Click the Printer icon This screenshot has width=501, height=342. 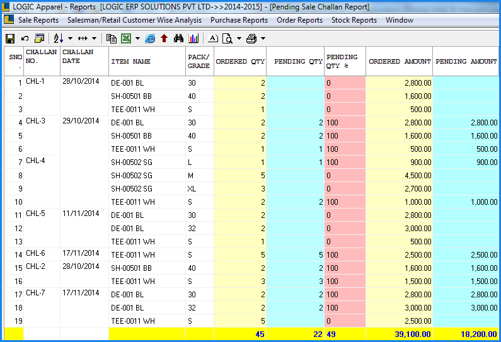click(251, 38)
